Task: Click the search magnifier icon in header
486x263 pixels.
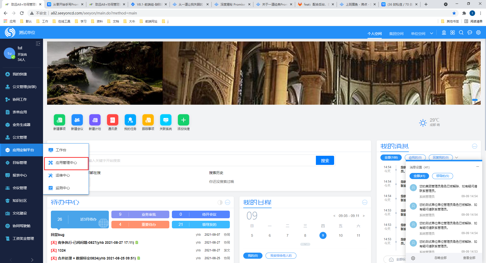Action: [461, 33]
